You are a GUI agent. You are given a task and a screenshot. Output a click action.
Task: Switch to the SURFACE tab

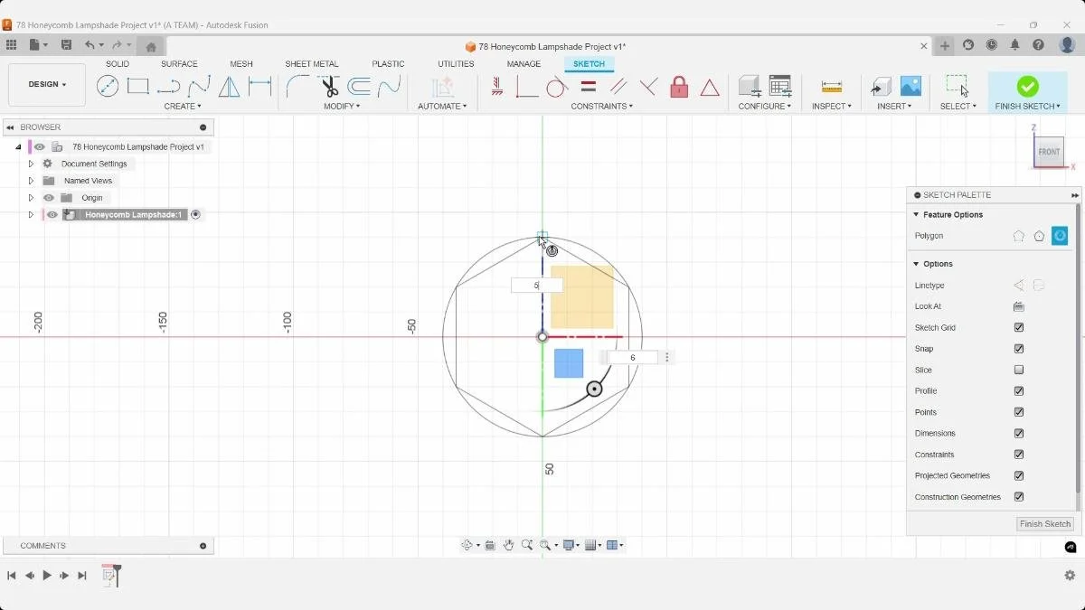179,64
